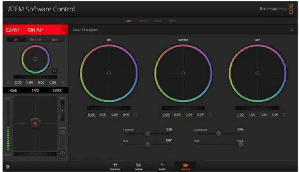Click the list icon left of sidebar values
The width and height of the screenshot is (299, 172).
[x=8, y=83]
